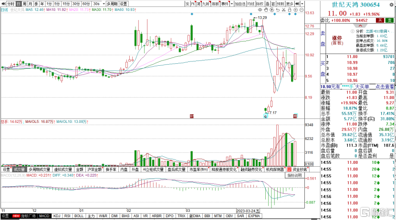Select the hand pan tool
396x220 pixels.
pos(266,10)
